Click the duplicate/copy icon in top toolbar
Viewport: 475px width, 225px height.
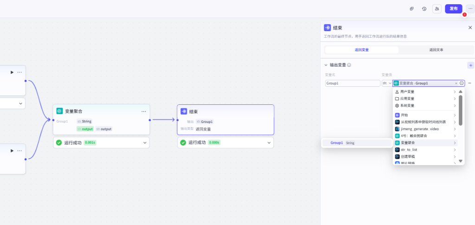tap(411, 9)
